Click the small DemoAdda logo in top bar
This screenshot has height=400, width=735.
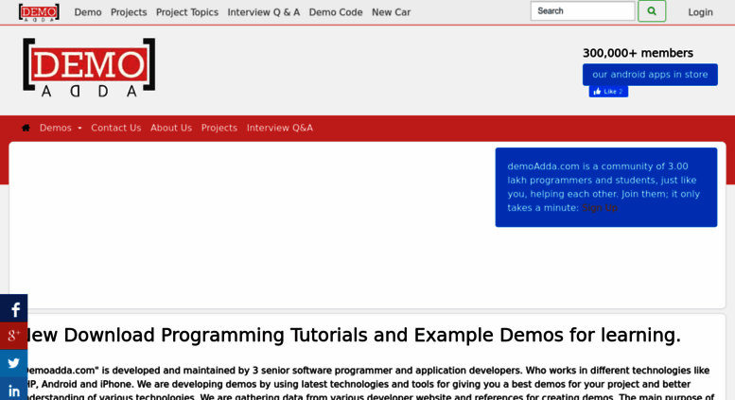(x=39, y=12)
